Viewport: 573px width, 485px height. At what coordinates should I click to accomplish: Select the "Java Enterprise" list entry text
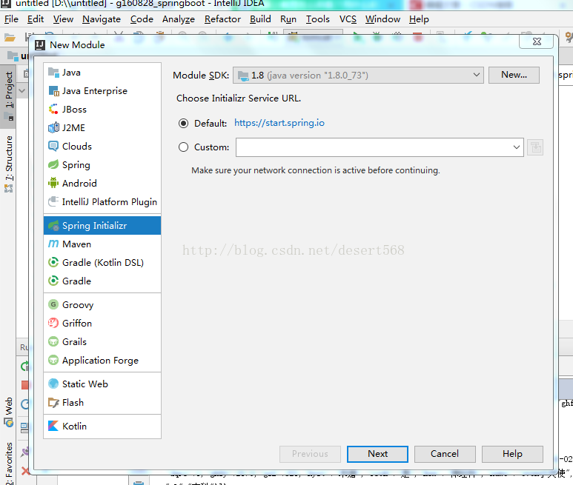tap(95, 91)
